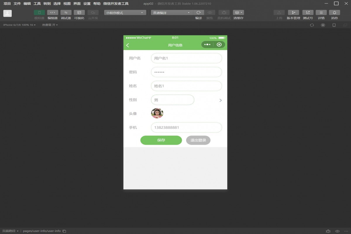Open the 设置 menu
Image resolution: width=351 pixels, height=234 pixels.
tap(87, 4)
